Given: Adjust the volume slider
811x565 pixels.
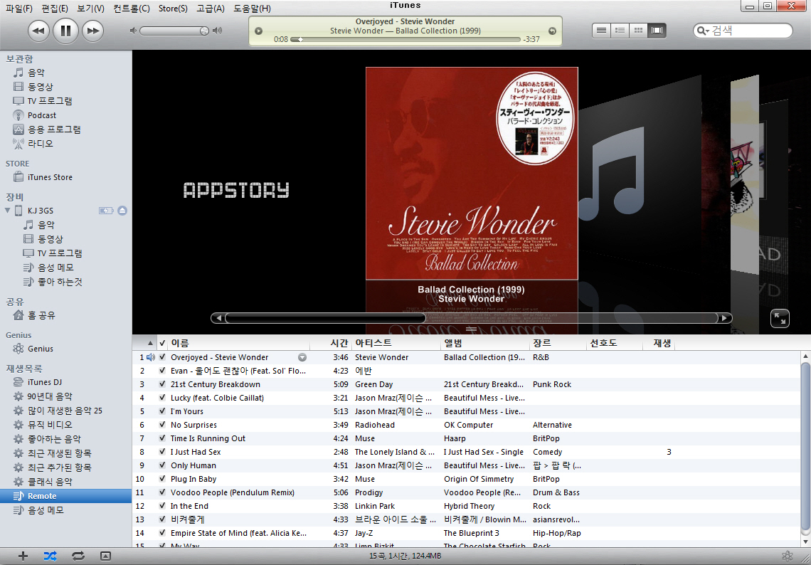Looking at the screenshot, I should click(174, 31).
